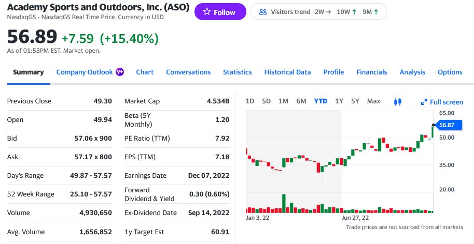Screen dimensions: 474x244
Task: Select the 5D chart range
Action: pos(267,101)
